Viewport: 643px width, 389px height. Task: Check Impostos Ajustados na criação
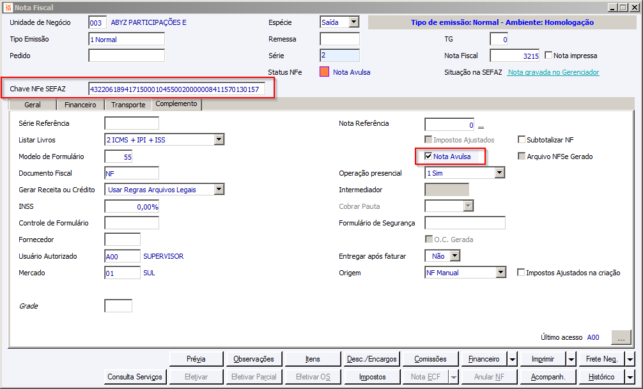tap(521, 272)
